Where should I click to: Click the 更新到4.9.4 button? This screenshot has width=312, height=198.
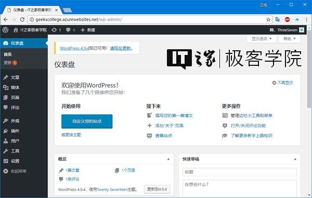pyautogui.click(x=157, y=189)
